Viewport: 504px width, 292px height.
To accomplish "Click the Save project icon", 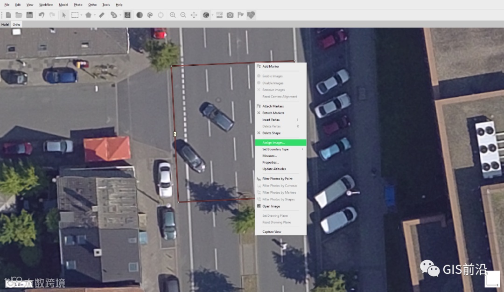I will pos(29,15).
